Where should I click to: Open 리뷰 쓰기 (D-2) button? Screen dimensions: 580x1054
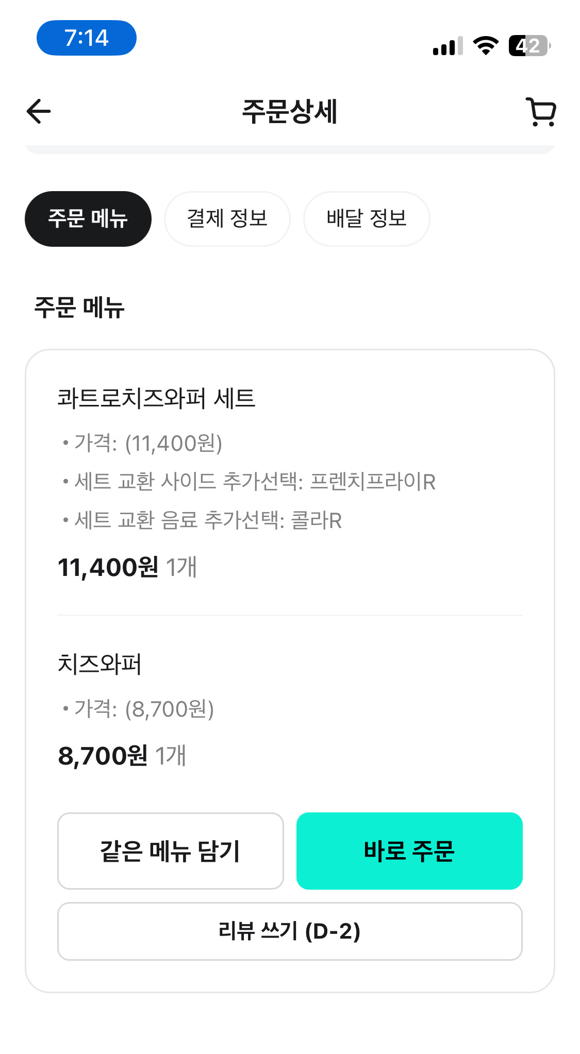pyautogui.click(x=290, y=931)
